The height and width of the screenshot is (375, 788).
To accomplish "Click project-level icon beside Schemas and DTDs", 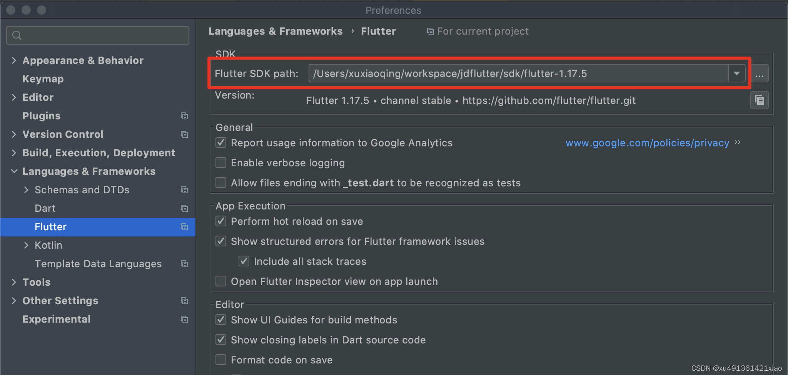I will pos(184,190).
